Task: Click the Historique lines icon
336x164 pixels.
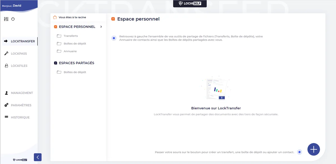Action: 6,117
